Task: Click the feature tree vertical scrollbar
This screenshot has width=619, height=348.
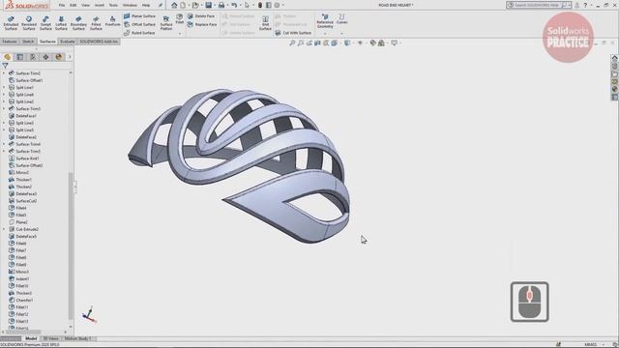Action: (x=71, y=246)
